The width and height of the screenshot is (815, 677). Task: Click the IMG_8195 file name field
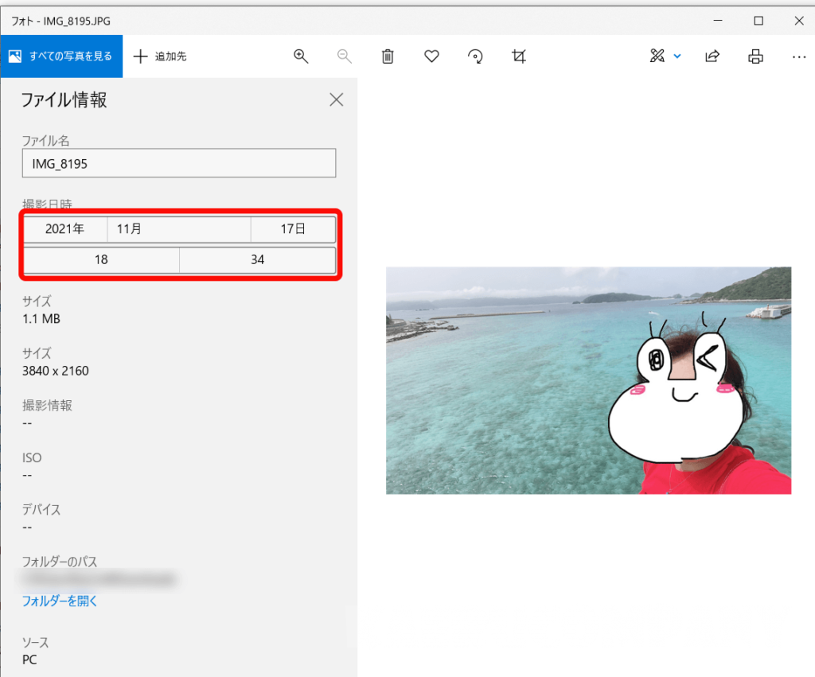pos(179,163)
